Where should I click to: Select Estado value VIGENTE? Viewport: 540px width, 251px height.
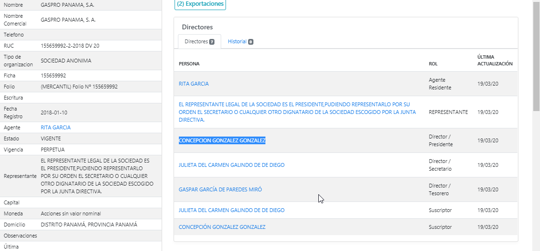point(50,138)
